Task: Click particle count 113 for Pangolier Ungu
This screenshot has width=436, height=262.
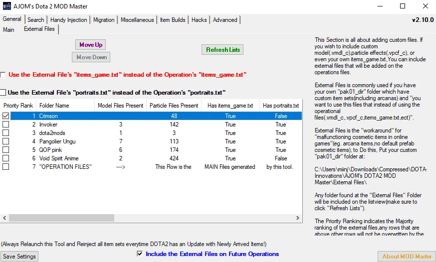Action: pyautogui.click(x=174, y=141)
